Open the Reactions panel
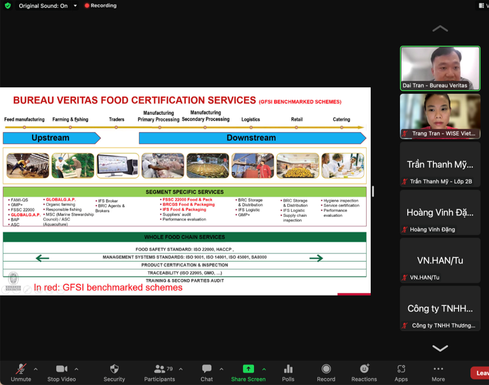This screenshot has width=489, height=385. [x=364, y=369]
